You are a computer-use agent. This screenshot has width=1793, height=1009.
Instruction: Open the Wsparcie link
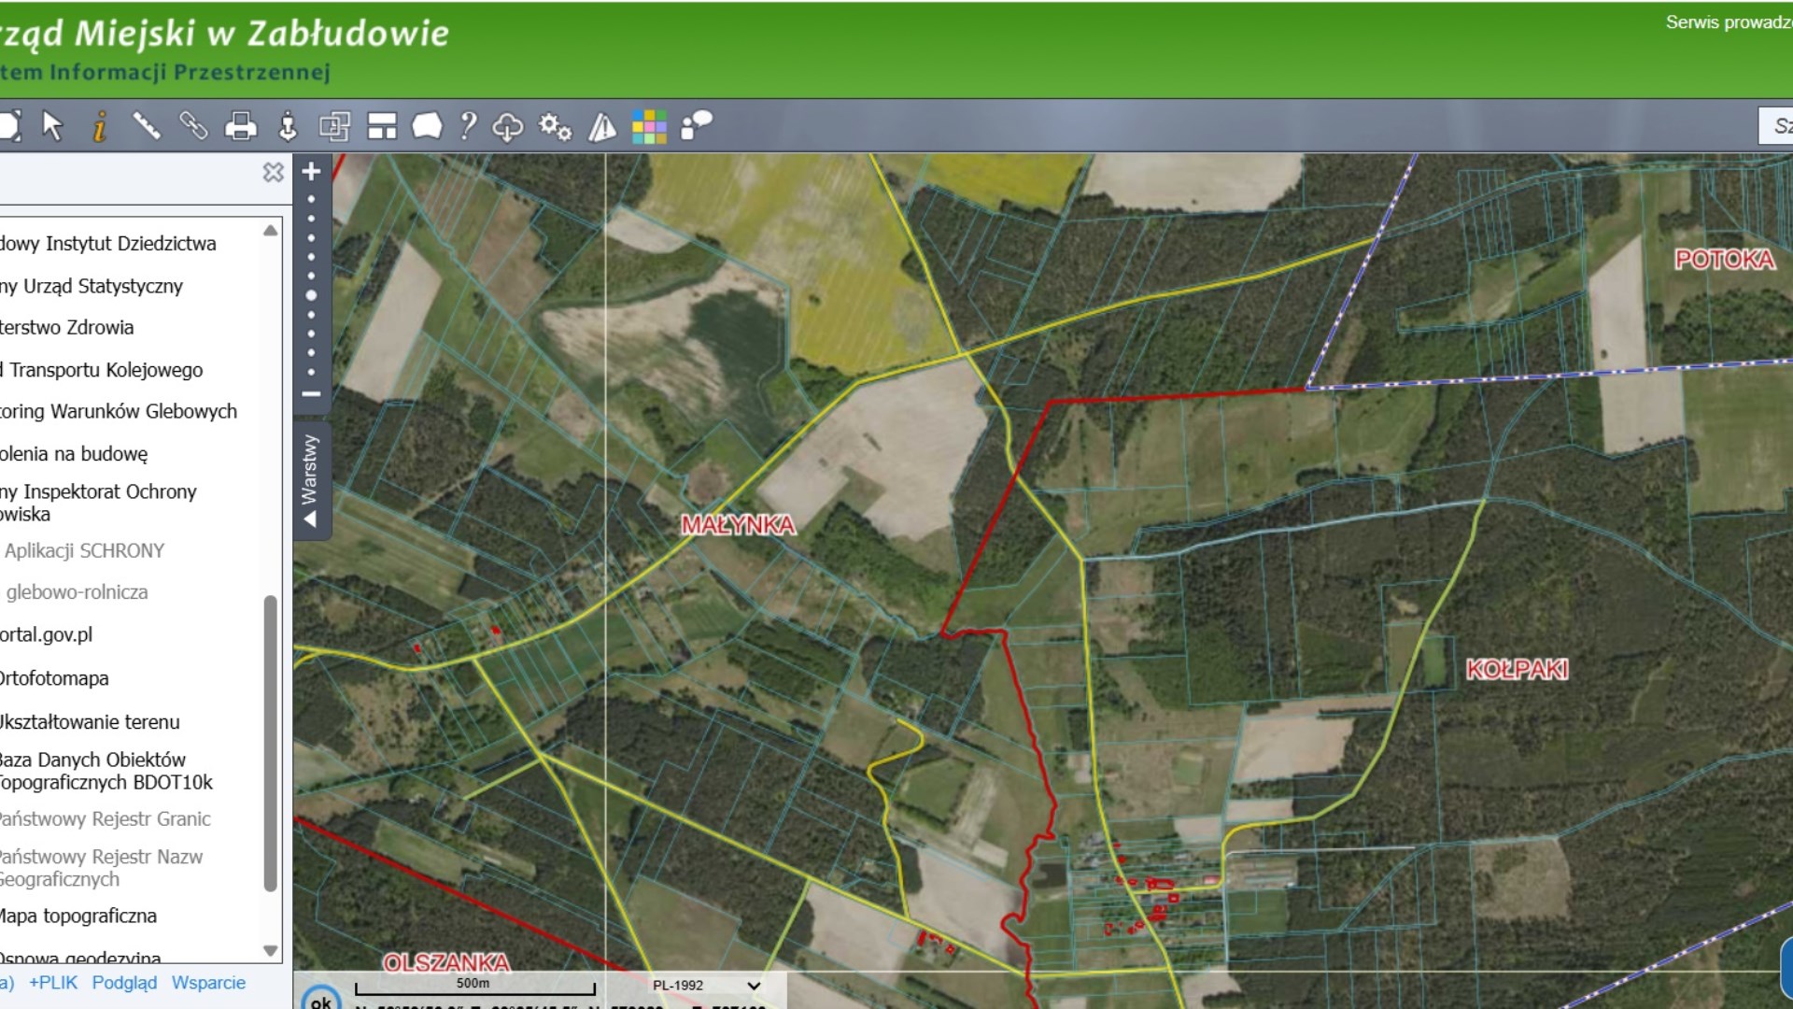(208, 983)
